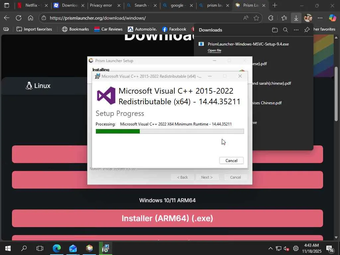Open Prism Launcher setup taskbar icon
340x255 pixels.
(89, 248)
